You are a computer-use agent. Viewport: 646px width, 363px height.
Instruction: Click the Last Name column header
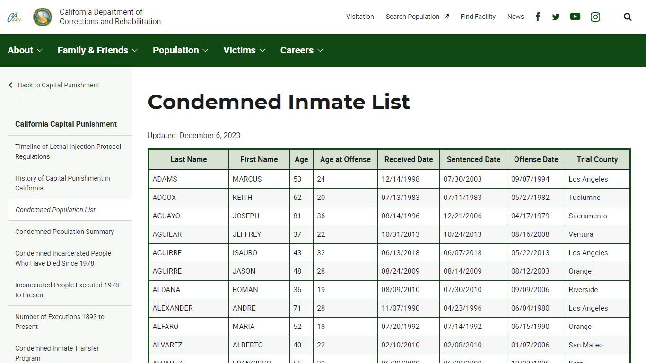tap(188, 160)
